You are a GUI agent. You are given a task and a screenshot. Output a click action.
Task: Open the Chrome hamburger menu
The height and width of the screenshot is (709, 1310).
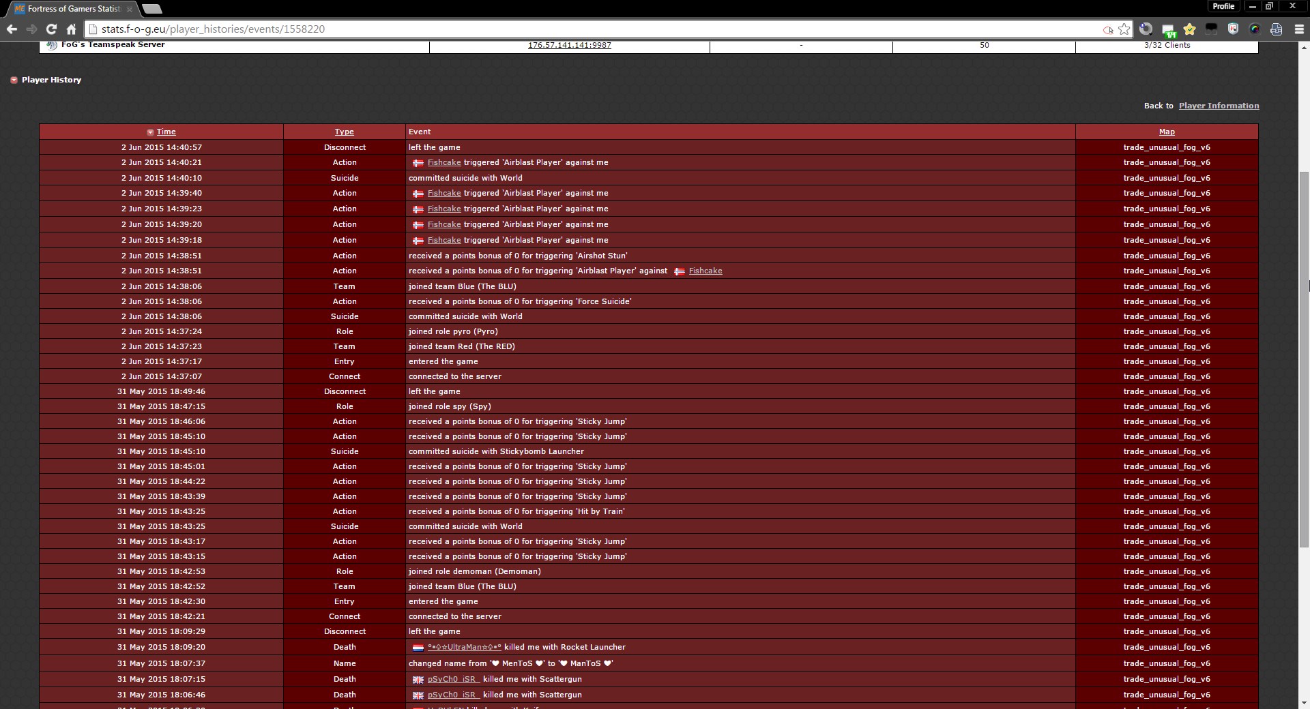coord(1297,29)
